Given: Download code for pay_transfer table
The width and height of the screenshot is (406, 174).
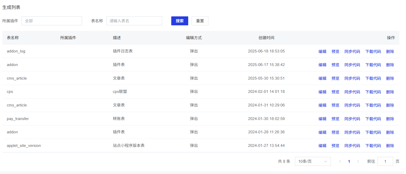Looking at the screenshot, I should [x=373, y=119].
